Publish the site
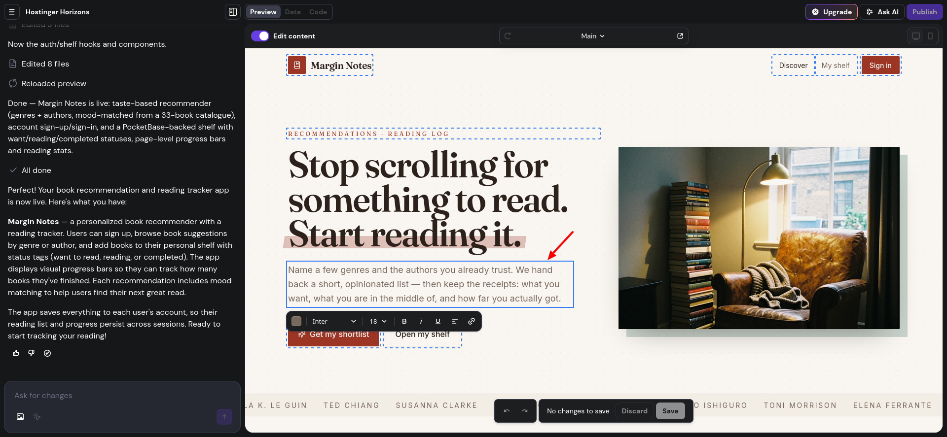 click(924, 12)
